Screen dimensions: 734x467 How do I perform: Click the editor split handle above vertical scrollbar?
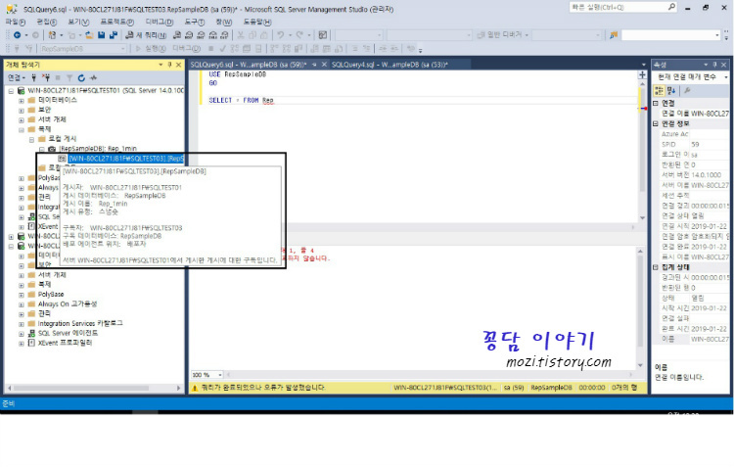(x=642, y=75)
